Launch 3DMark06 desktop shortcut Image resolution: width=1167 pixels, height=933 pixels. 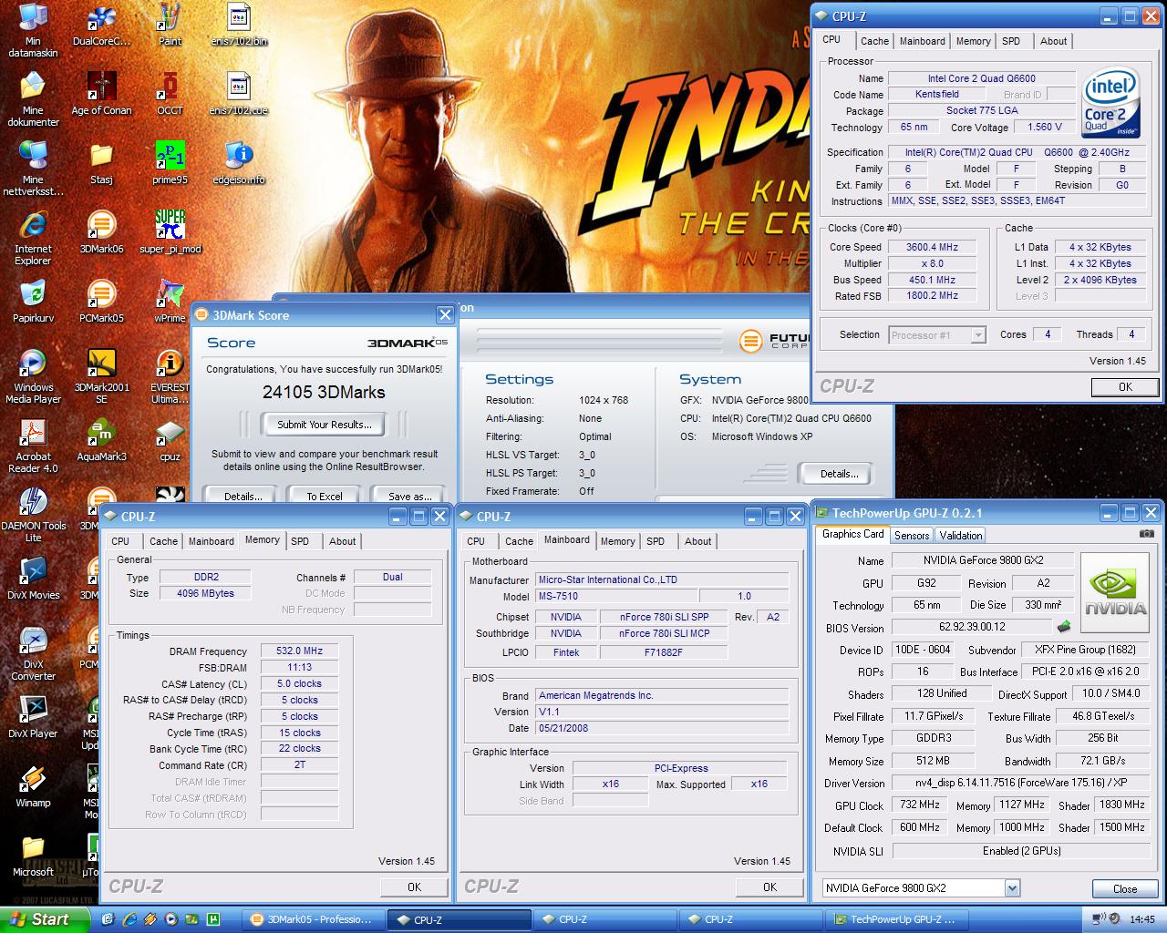point(101,233)
